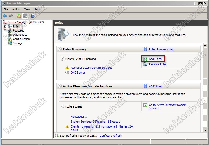Expand the Features tree node

click(x=5, y=31)
